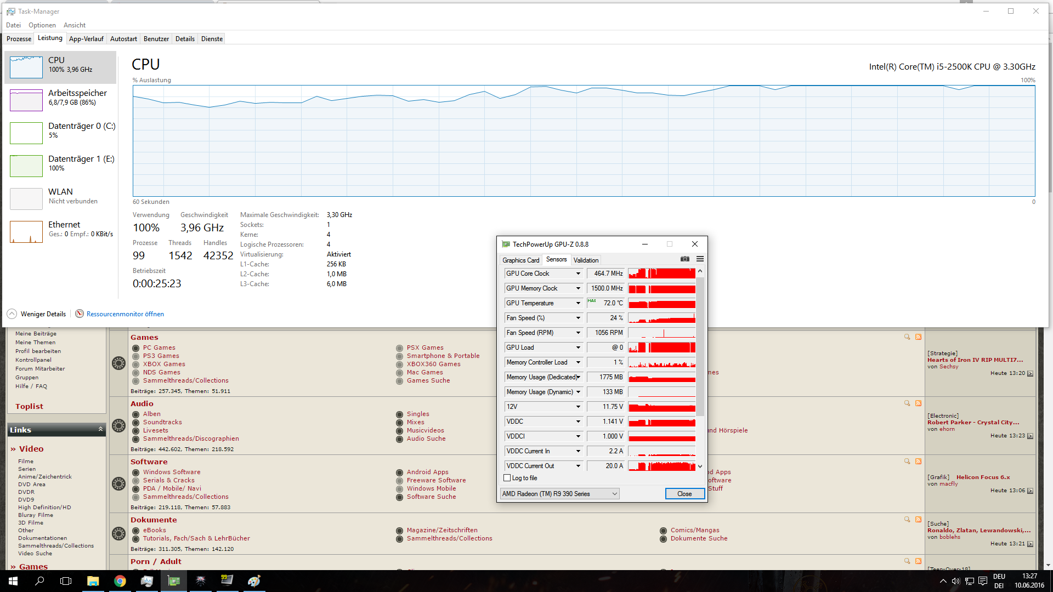The width and height of the screenshot is (1053, 592).
Task: Click GPU-Z taskbar icon
Action: coord(174,581)
